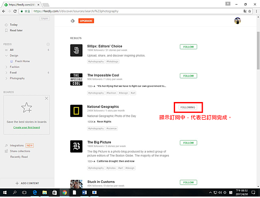This screenshot has width=260, height=198.
Task: Click the Following button for National Geographic
Action: click(x=188, y=107)
